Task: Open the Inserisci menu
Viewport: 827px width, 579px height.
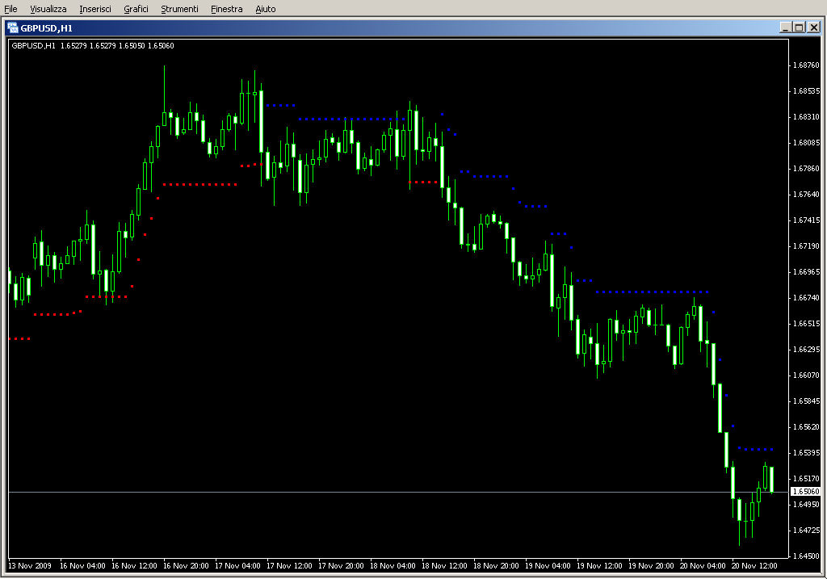Action: tap(95, 9)
